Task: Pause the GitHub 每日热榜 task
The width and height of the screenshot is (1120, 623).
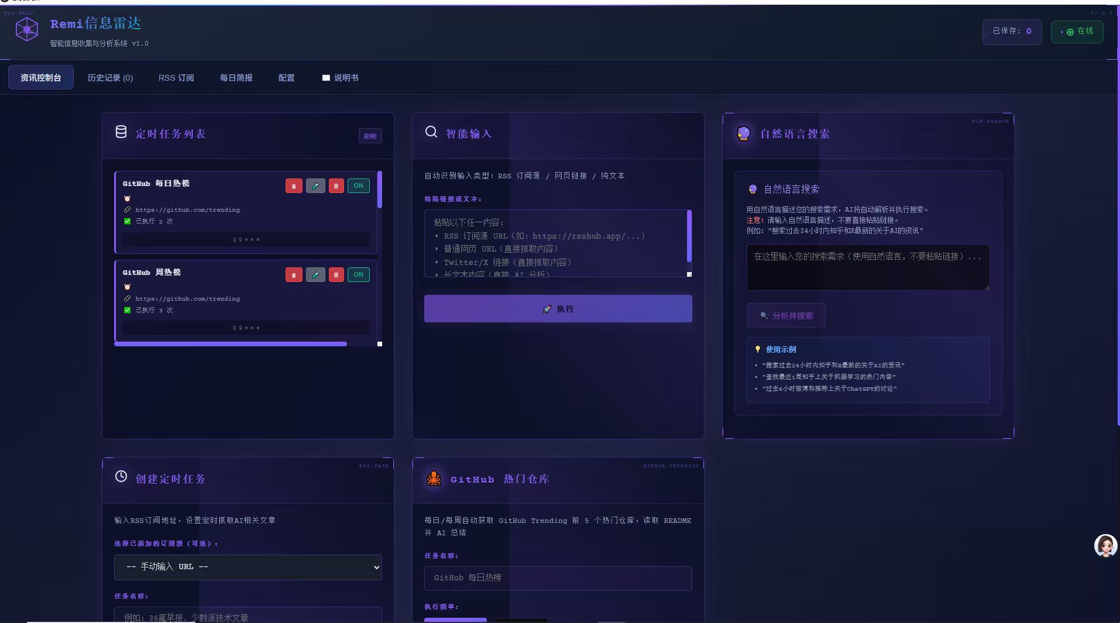Action: (293, 185)
